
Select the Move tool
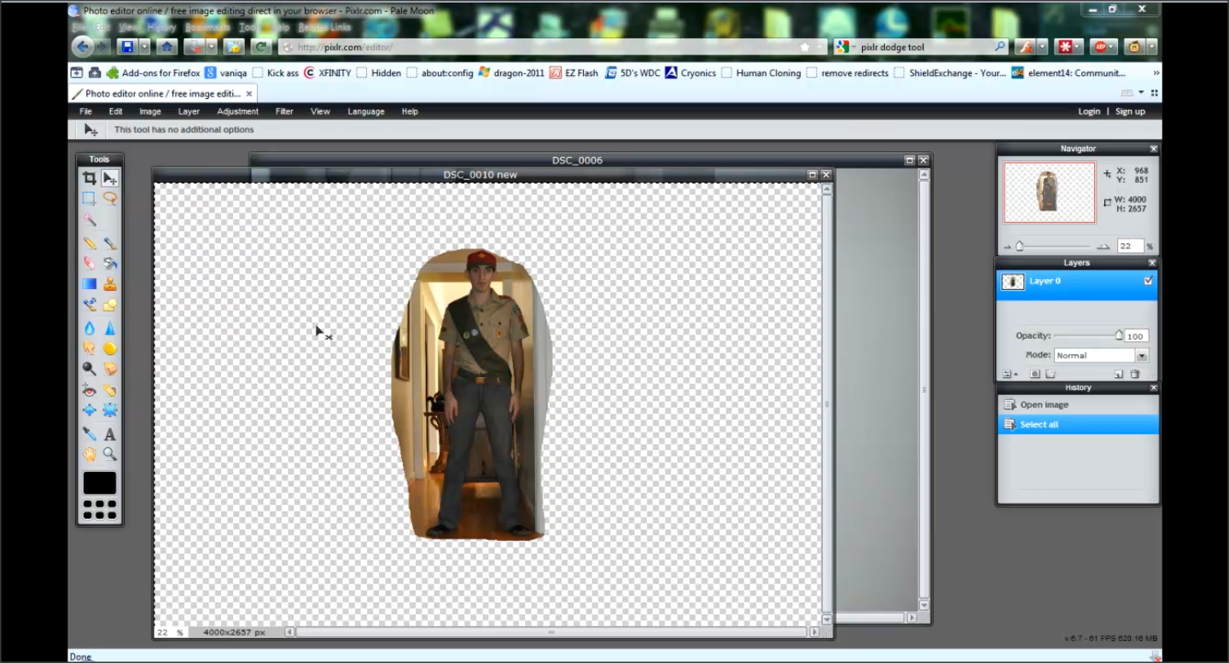[110, 178]
